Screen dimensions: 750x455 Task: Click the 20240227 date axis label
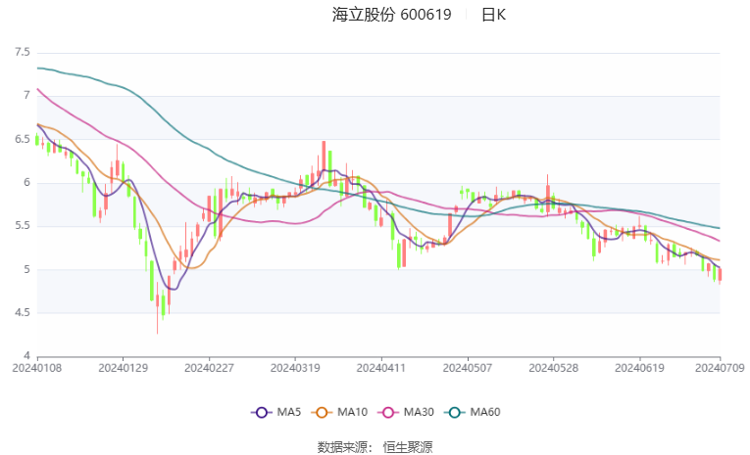pos(209,368)
